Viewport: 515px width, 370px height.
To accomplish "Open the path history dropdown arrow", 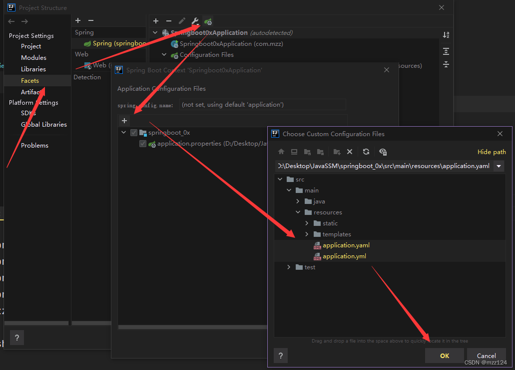I will click(499, 166).
